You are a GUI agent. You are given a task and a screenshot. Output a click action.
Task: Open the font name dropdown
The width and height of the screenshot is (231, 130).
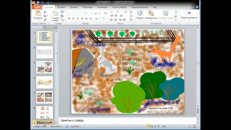85,13
